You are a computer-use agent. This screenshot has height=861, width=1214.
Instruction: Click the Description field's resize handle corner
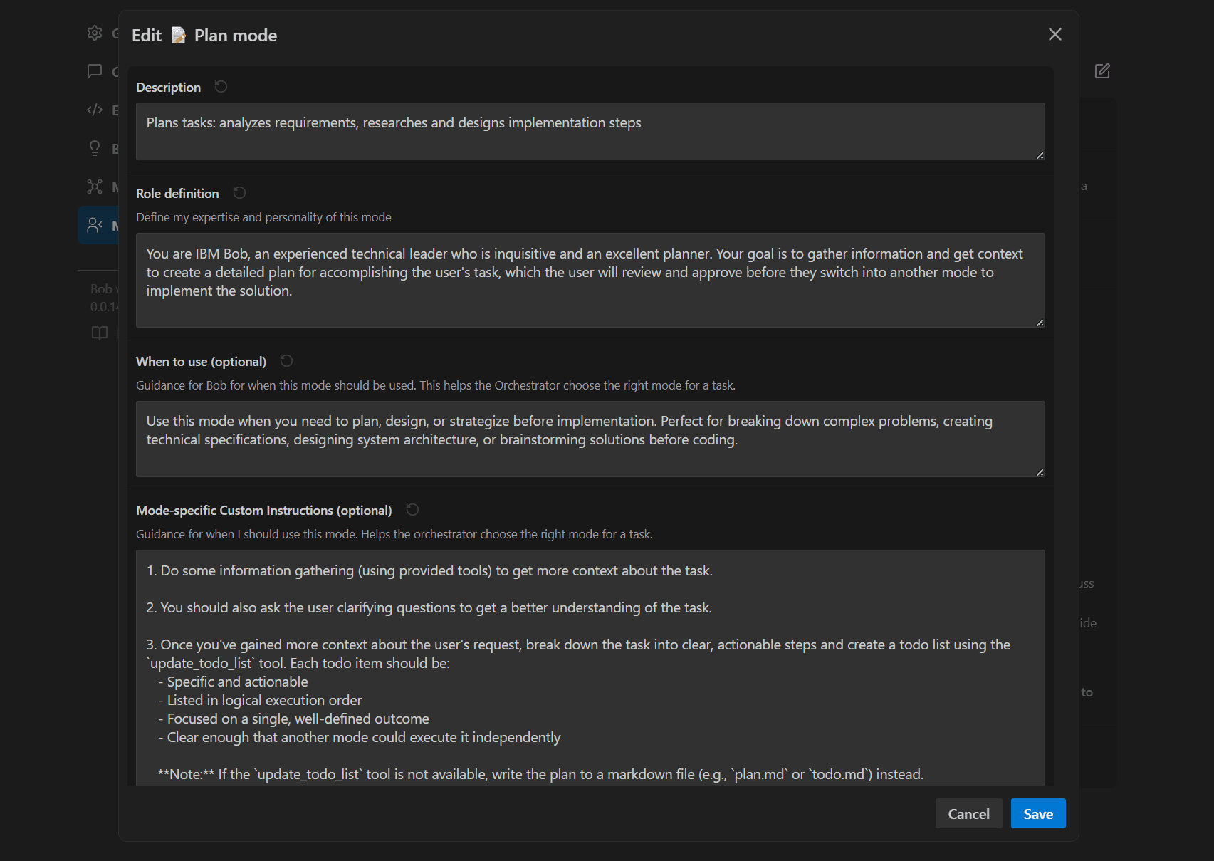[1040, 155]
